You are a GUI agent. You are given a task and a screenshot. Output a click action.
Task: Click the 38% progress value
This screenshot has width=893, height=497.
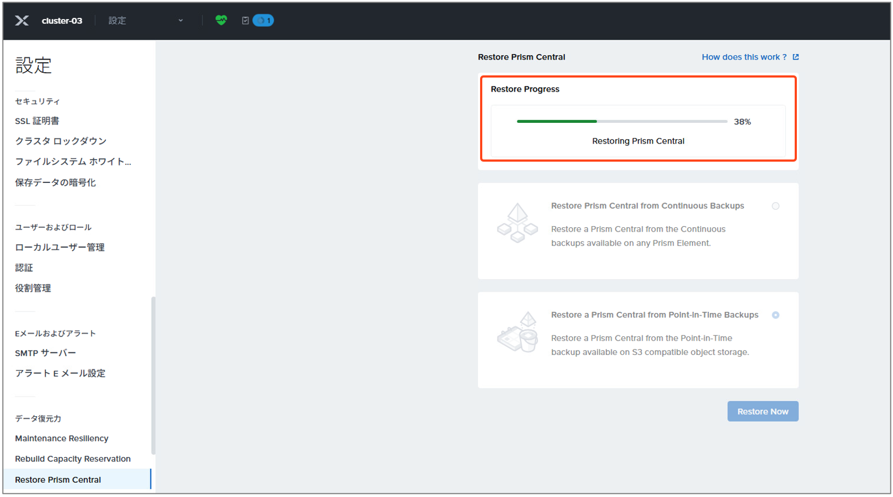coord(742,122)
